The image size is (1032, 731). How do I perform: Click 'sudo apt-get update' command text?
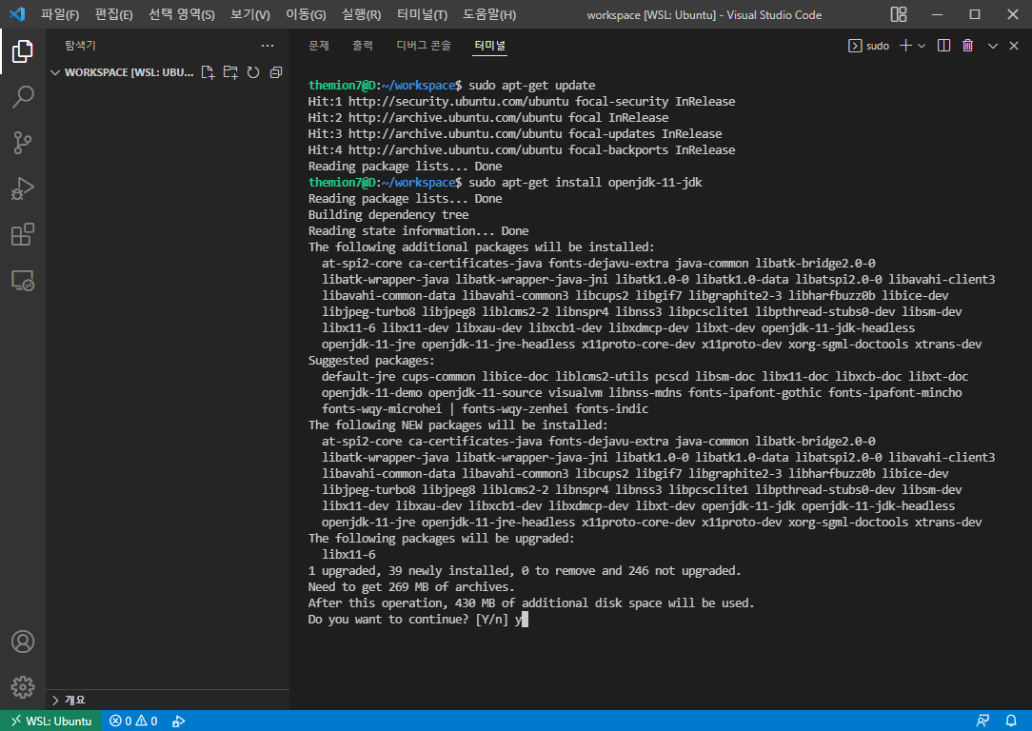532,86
